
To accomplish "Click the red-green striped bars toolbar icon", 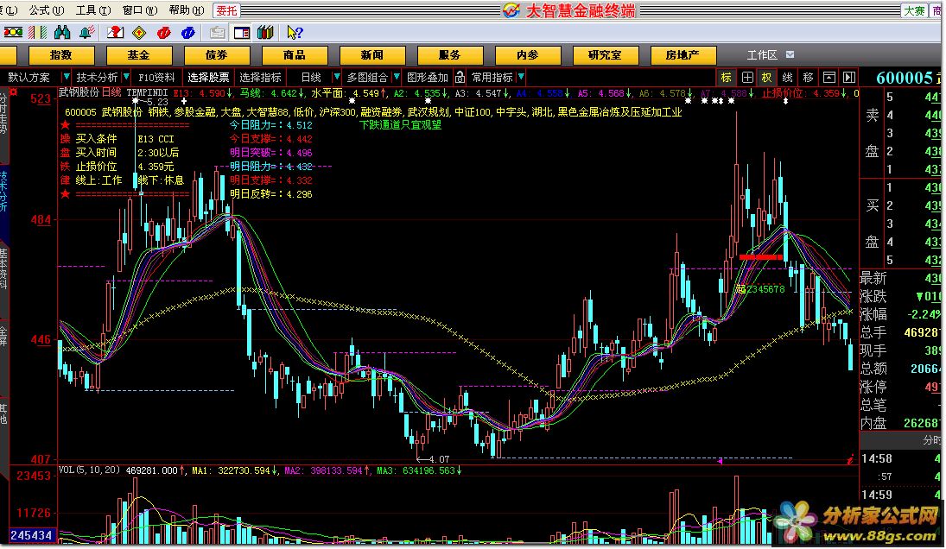I will tap(37, 32).
